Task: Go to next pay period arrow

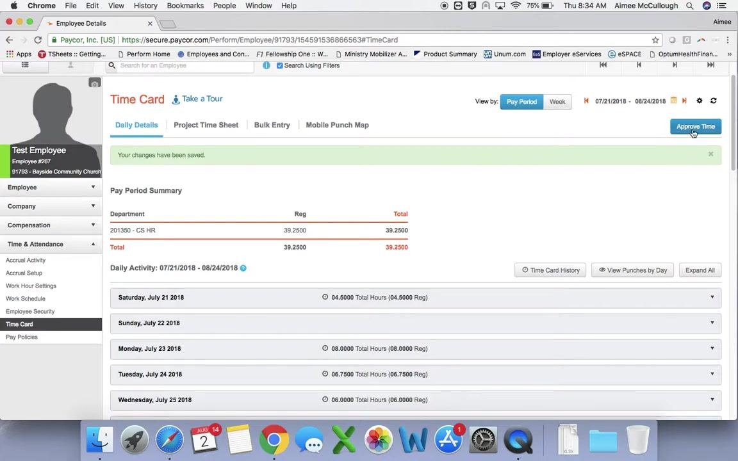Action: click(x=684, y=101)
